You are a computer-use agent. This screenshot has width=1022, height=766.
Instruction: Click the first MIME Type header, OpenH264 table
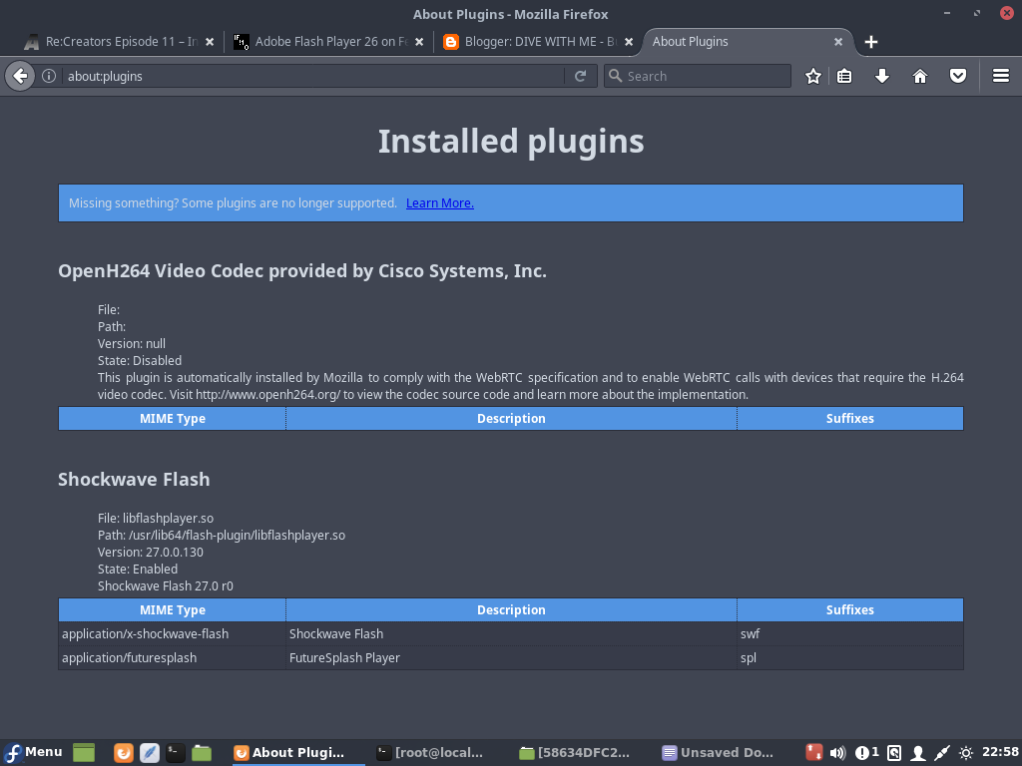172,419
